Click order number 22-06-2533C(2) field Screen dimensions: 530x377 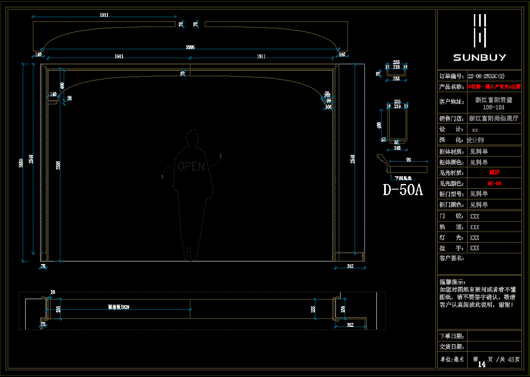click(x=486, y=76)
